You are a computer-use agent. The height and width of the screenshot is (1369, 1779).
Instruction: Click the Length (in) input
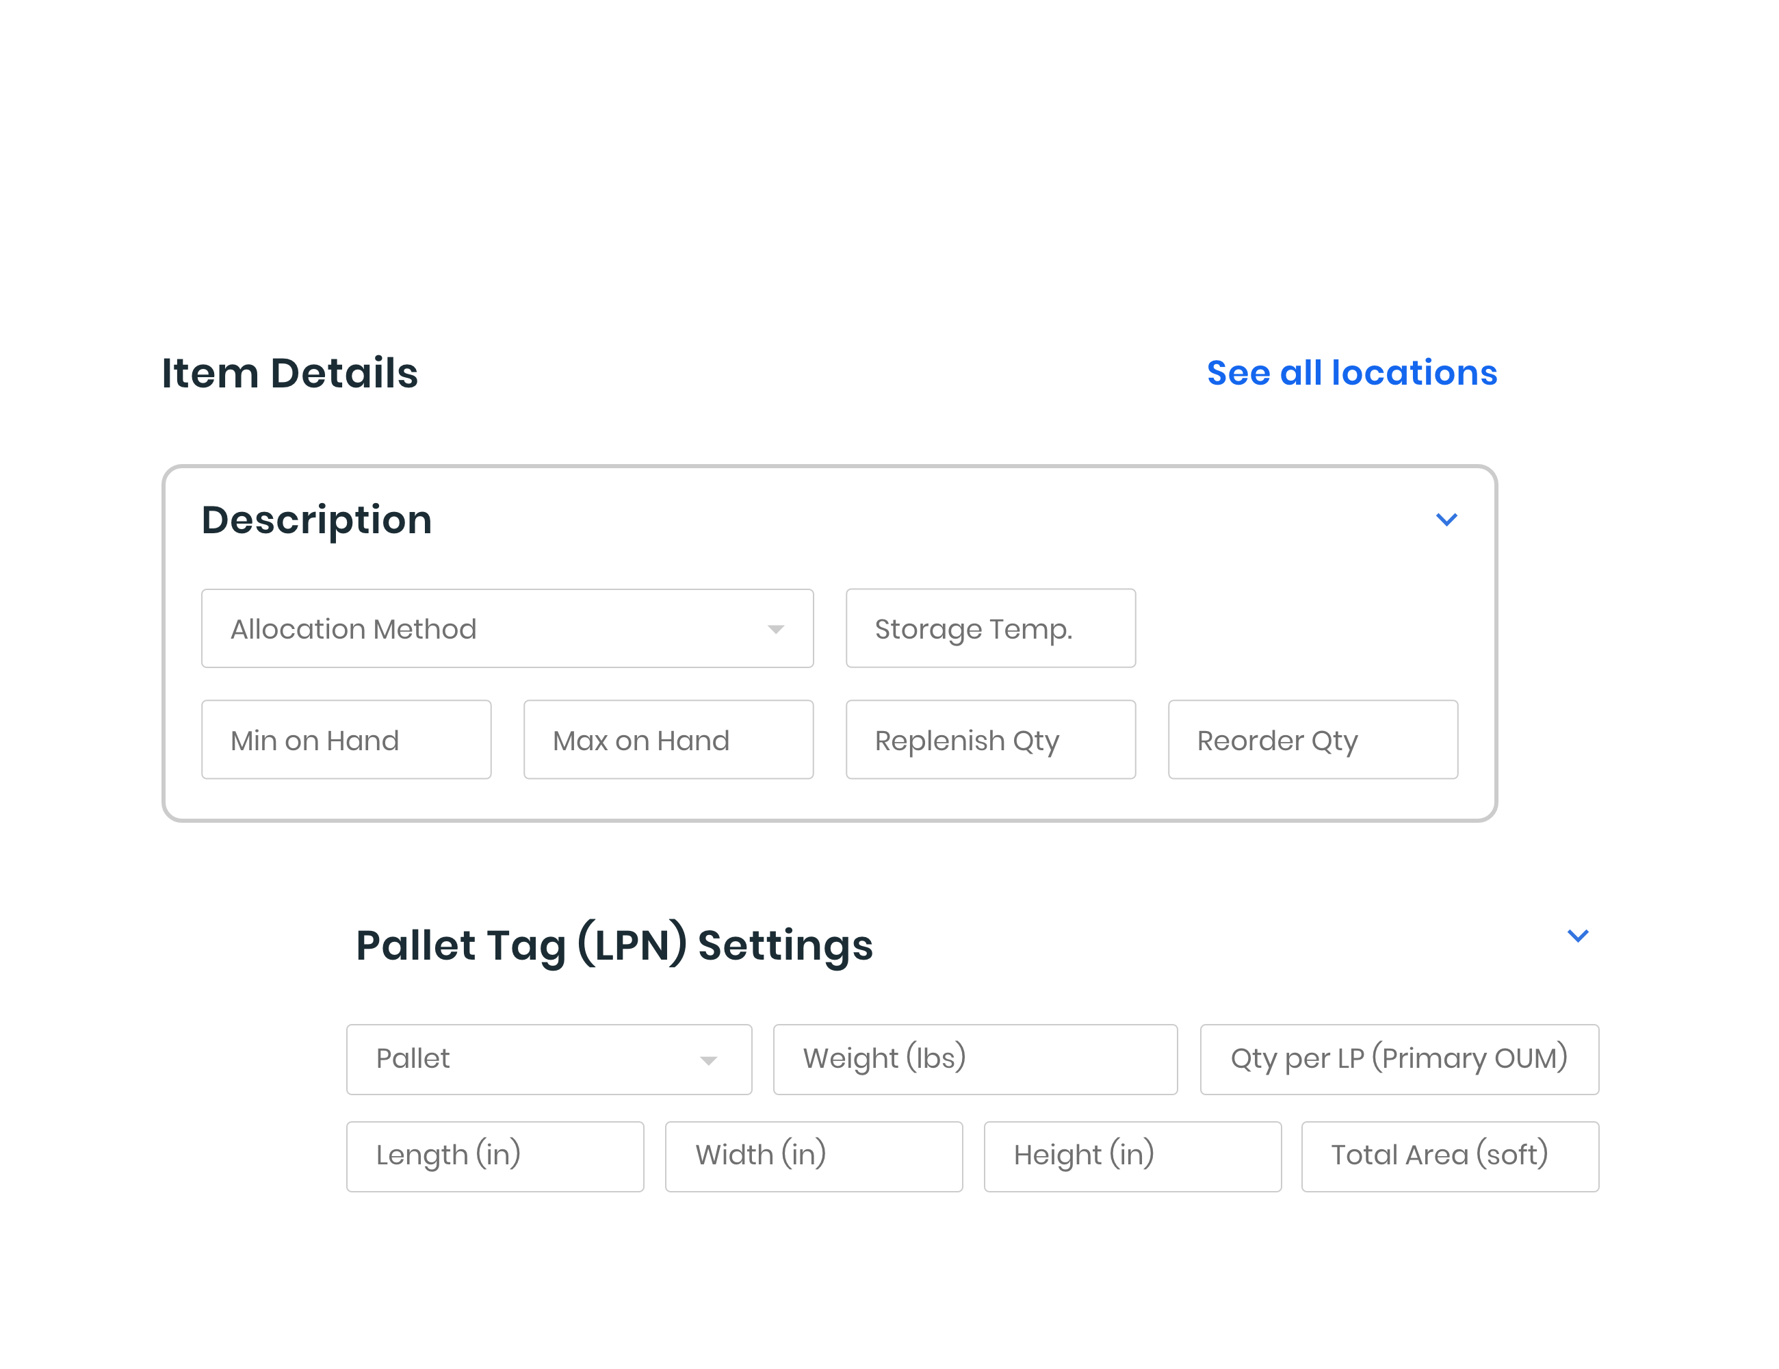point(495,1156)
